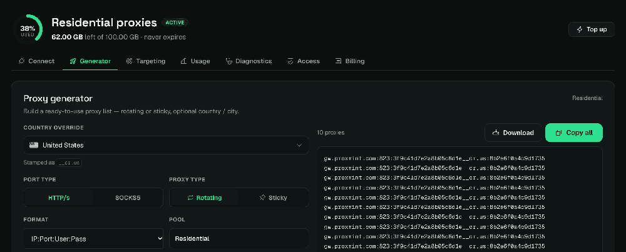Open the Connect tab
Viewport: 626px width, 252px height.
[x=37, y=61]
